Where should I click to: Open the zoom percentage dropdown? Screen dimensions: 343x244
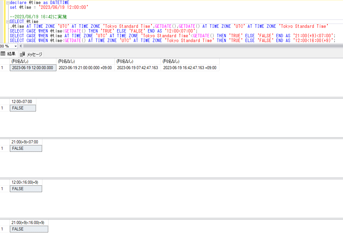tap(16, 46)
